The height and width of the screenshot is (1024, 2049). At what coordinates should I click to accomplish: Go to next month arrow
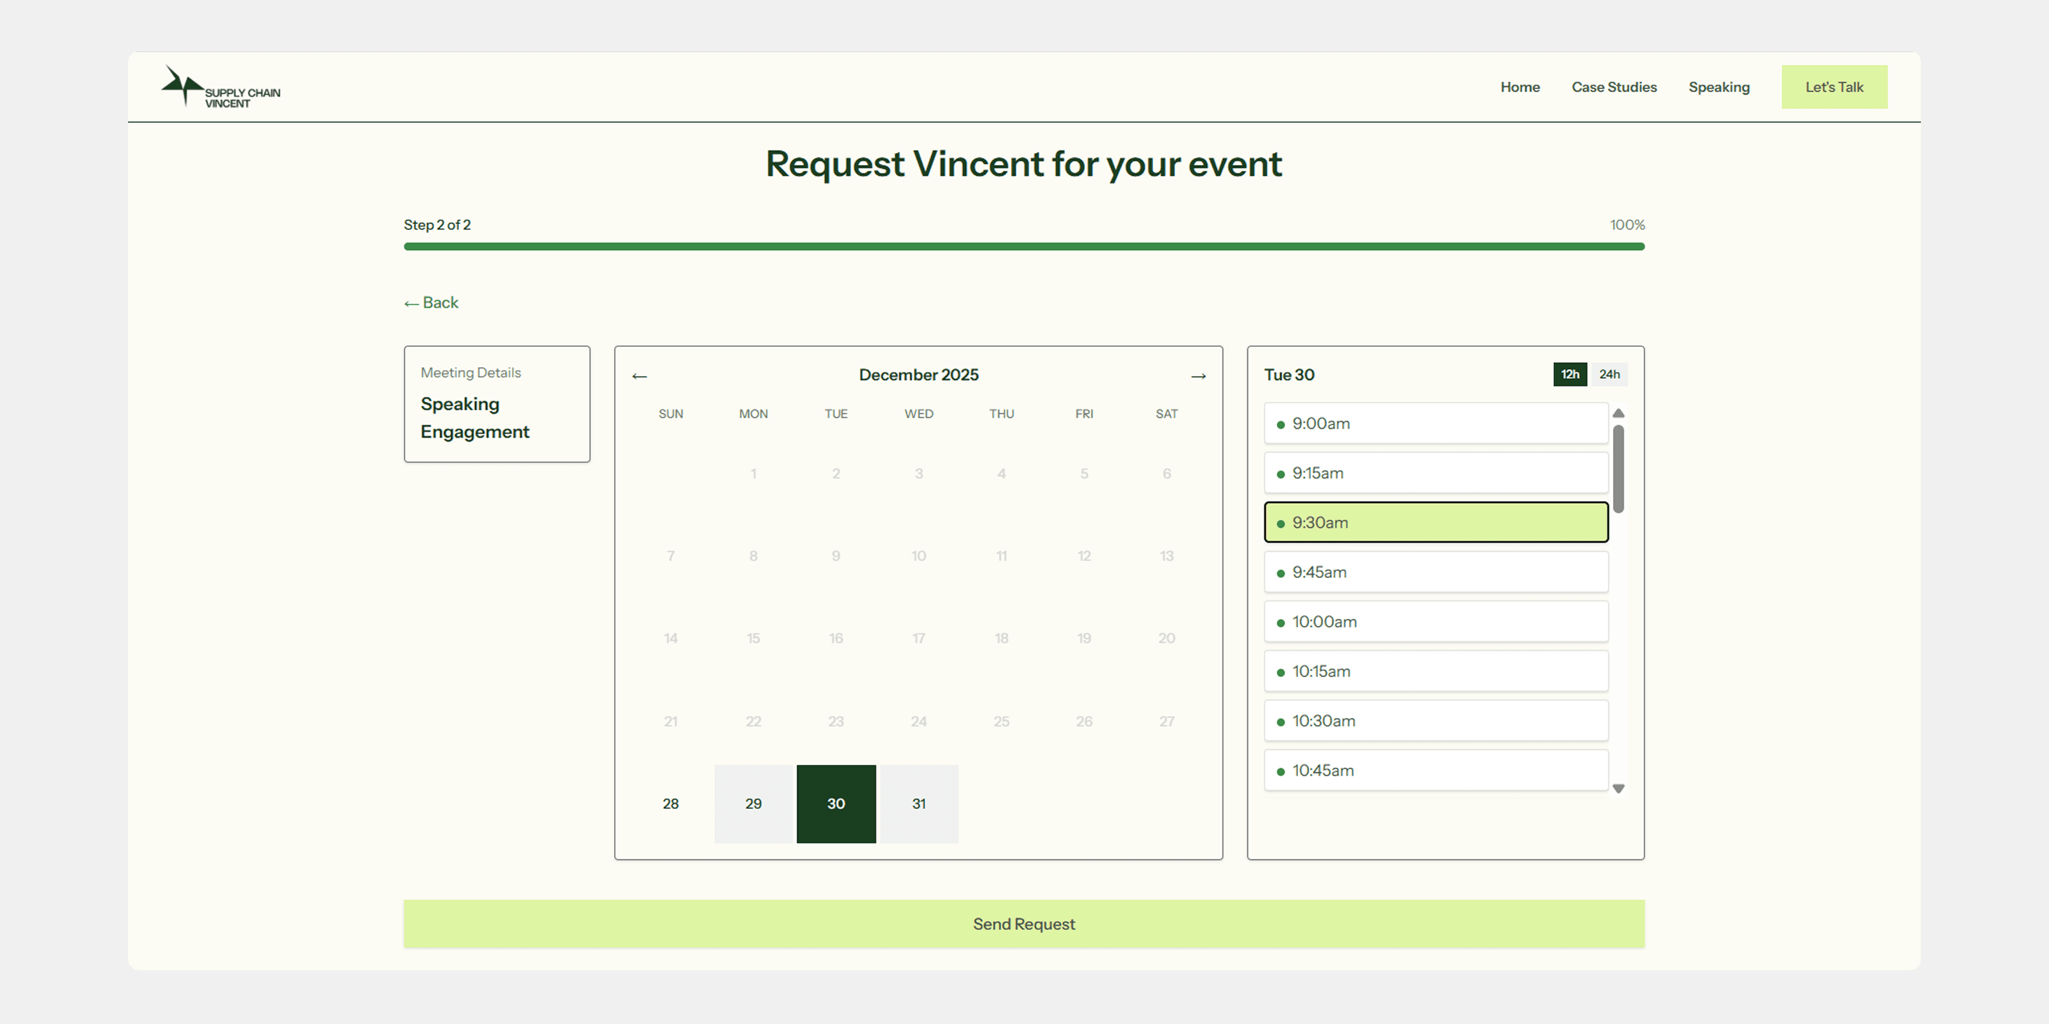1198,376
